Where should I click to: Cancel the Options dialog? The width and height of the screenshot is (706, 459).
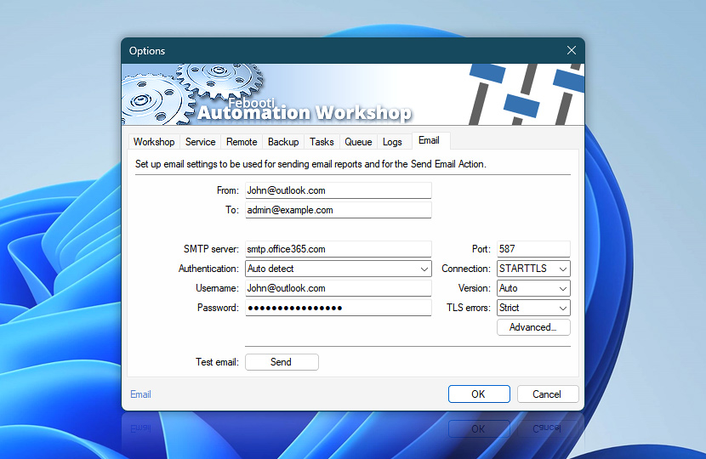(x=548, y=394)
